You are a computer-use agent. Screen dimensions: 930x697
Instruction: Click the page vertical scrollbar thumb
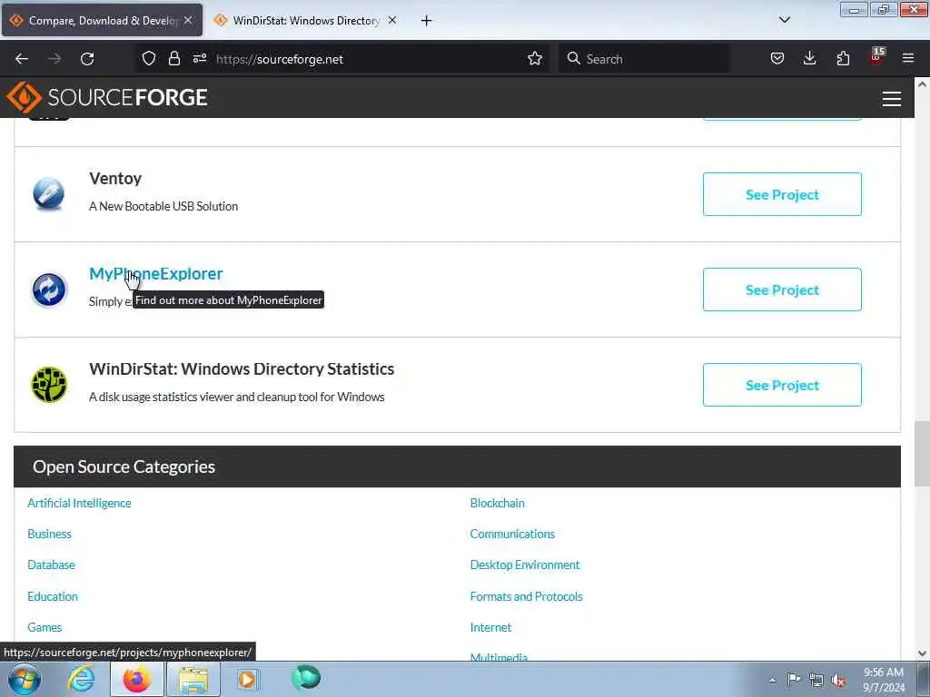click(x=921, y=453)
